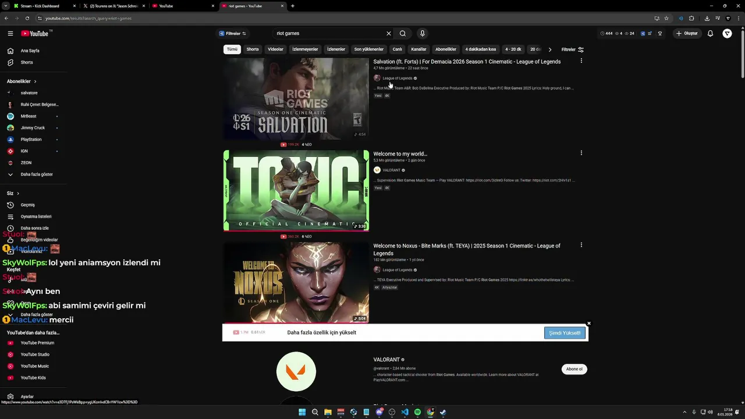Bookmark this page with the star icon

[666, 18]
